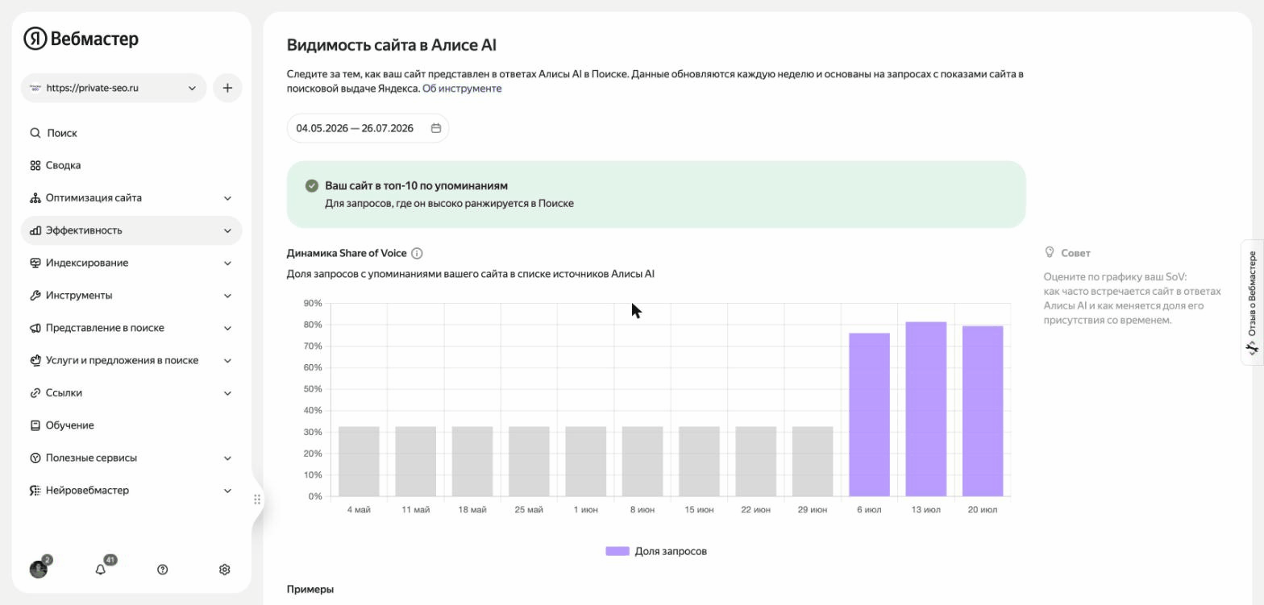Click the Полезные сервисы icon
This screenshot has height=605, width=1264.
[35, 458]
